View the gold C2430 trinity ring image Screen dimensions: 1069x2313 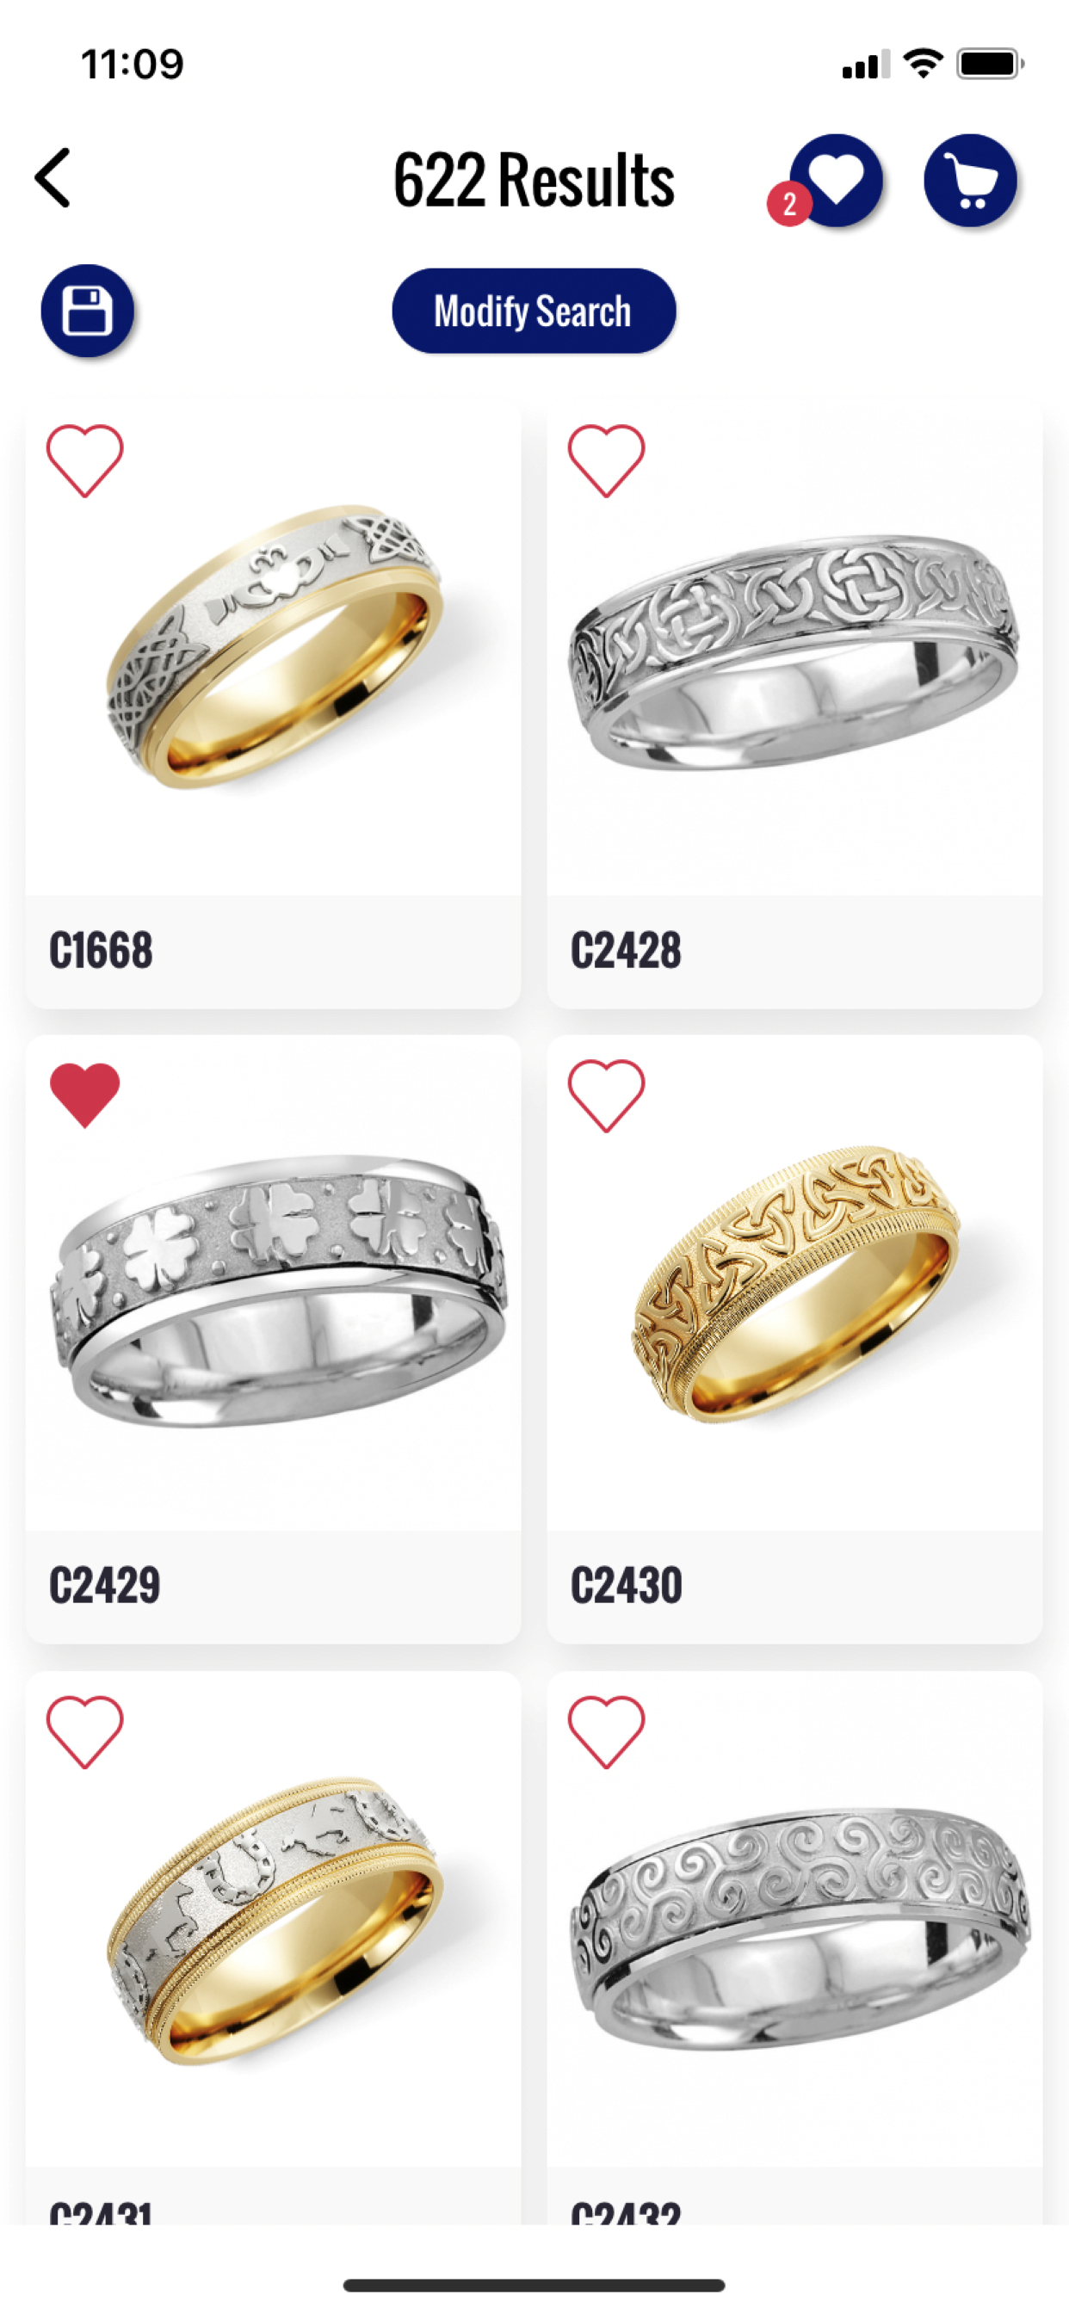pos(795,1284)
